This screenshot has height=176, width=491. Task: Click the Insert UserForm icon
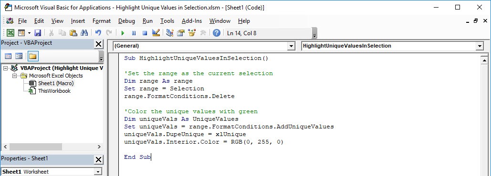(x=21, y=33)
